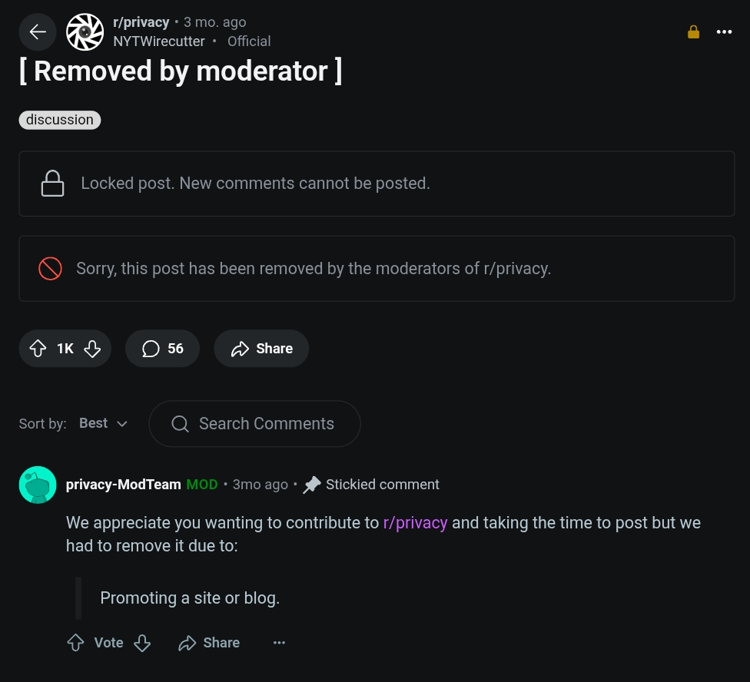The height and width of the screenshot is (682, 750).
Task: Upvote the stickied moderator comment
Action: 75,643
